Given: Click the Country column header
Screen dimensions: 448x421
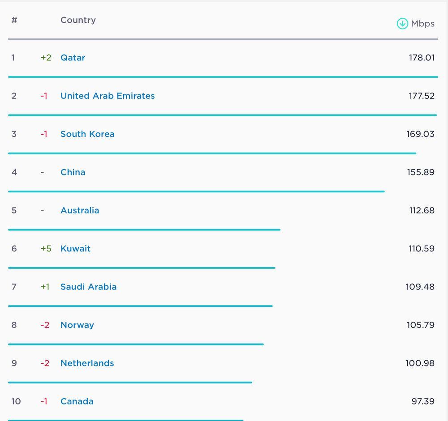Looking at the screenshot, I should click(x=78, y=20).
